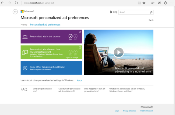The height and width of the screenshot is (115, 175).
Task: Click devices icon on Microsoft account tile
Action: click(x=25, y=52)
